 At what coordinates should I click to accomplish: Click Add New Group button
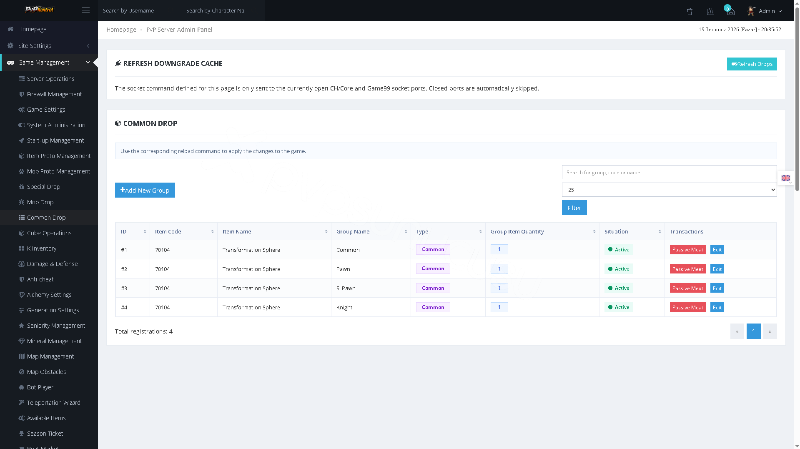(145, 190)
